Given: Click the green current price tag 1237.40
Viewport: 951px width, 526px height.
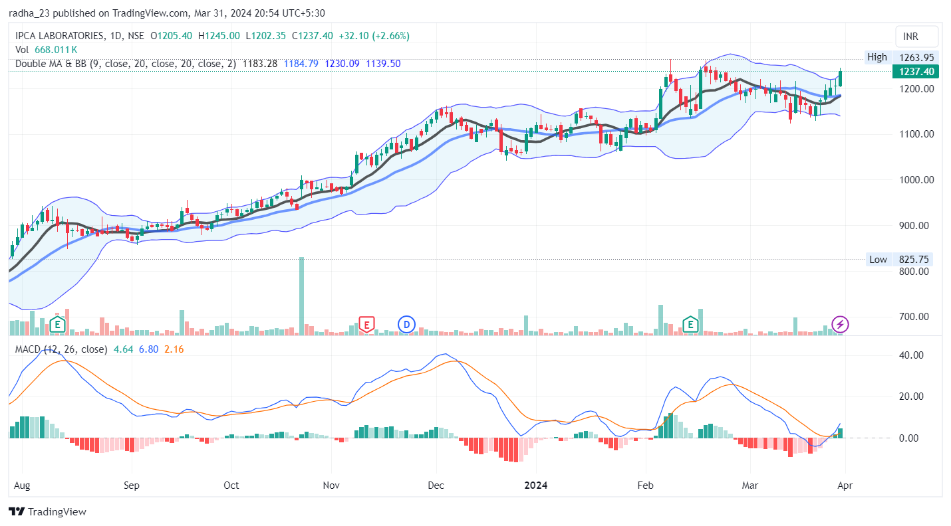Looking at the screenshot, I should point(915,72).
